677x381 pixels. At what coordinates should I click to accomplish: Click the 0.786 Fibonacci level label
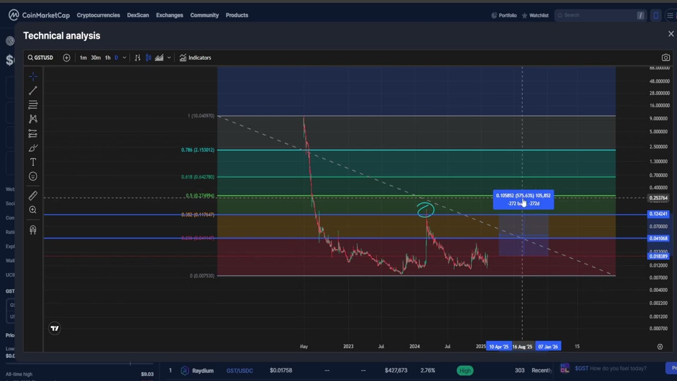198,150
